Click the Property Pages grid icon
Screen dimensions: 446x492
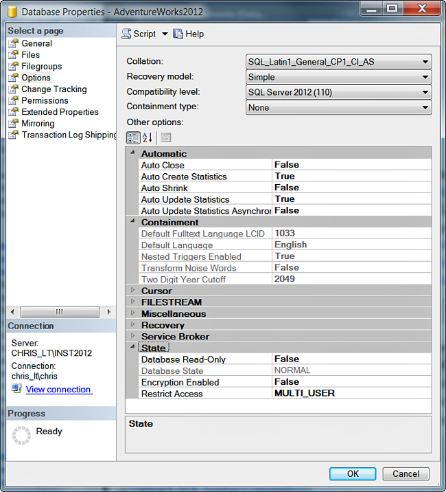coord(165,137)
